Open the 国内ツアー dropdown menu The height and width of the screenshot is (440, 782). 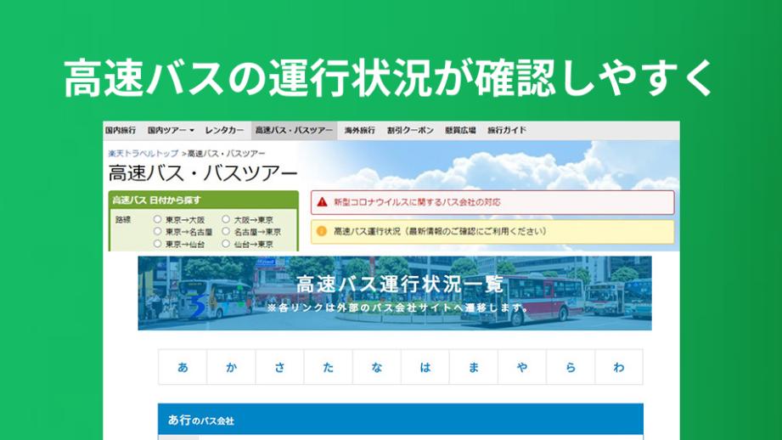click(171, 131)
